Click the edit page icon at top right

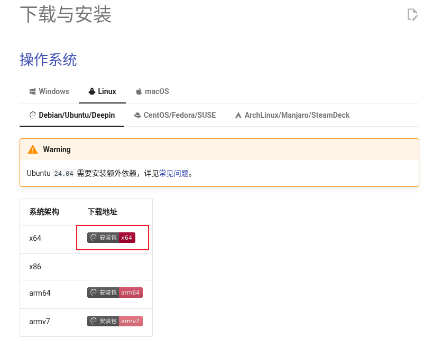click(412, 15)
